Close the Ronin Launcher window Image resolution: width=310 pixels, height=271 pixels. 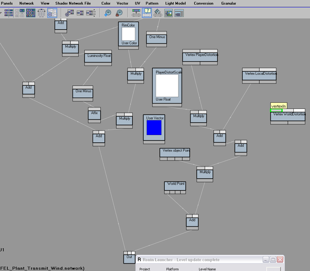tap(280, 259)
